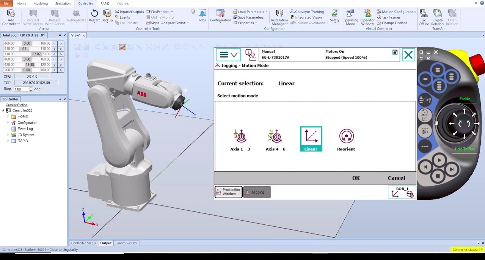
Task: Confirm motion mode with OK
Action: pyautogui.click(x=355, y=178)
